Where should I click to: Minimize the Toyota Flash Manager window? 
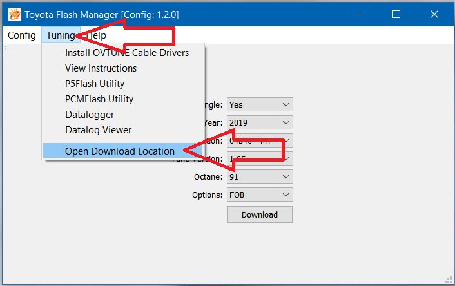pos(359,14)
